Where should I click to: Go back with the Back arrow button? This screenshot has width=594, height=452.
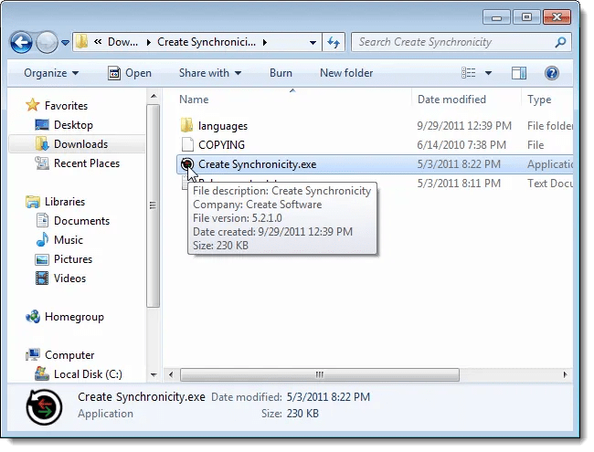click(x=21, y=42)
